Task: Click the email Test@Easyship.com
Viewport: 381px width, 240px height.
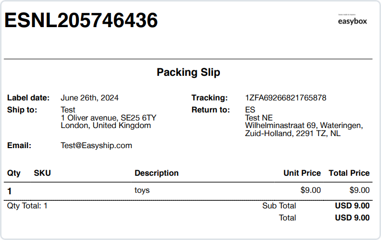Action: click(96, 146)
